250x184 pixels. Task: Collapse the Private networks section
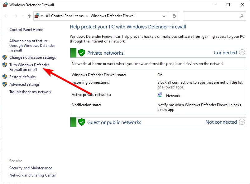[242, 52]
